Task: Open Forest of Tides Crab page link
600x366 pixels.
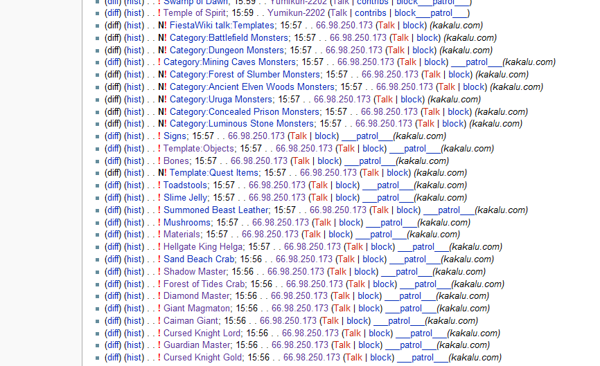Action: 204,284
